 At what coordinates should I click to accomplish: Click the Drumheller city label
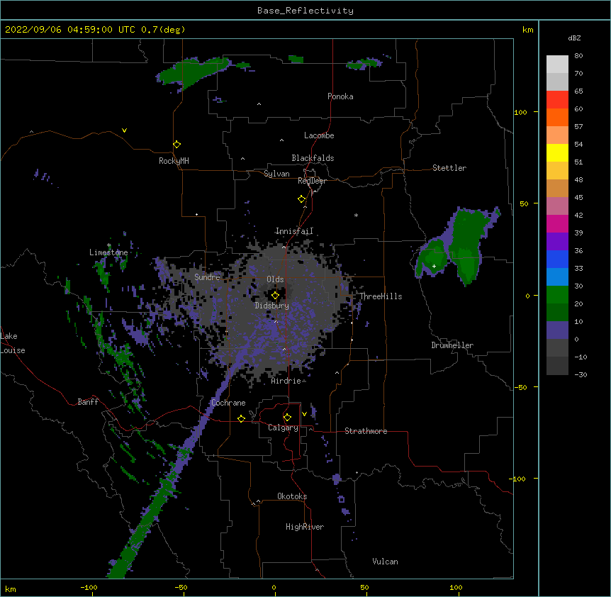452,345
